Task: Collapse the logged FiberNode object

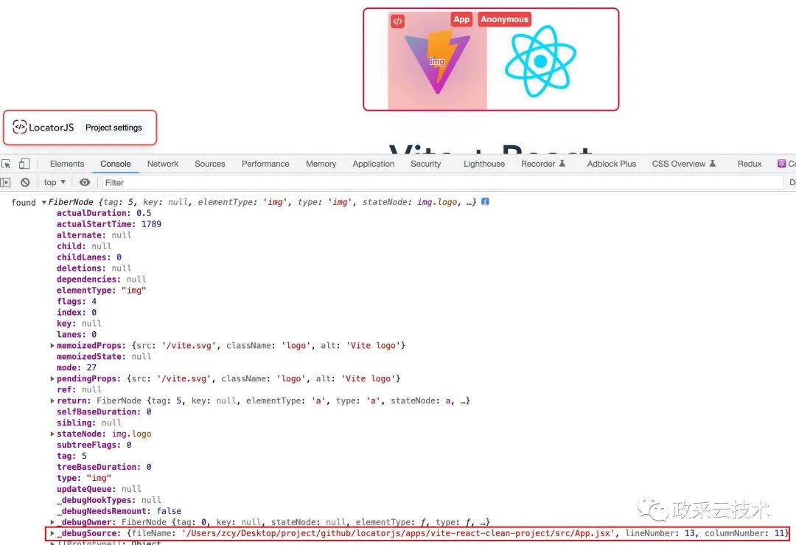Action: (x=44, y=202)
